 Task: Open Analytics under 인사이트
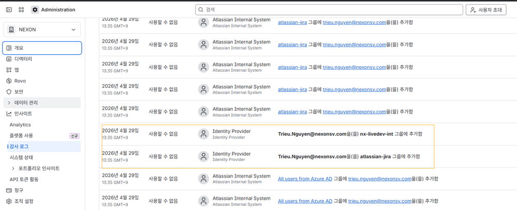click(20, 125)
